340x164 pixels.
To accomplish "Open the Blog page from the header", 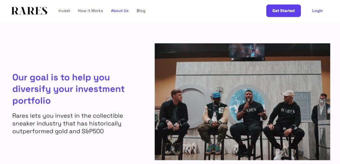I will click(141, 11).
